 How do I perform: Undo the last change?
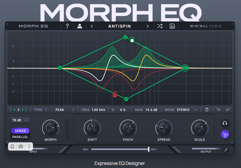click(219, 110)
